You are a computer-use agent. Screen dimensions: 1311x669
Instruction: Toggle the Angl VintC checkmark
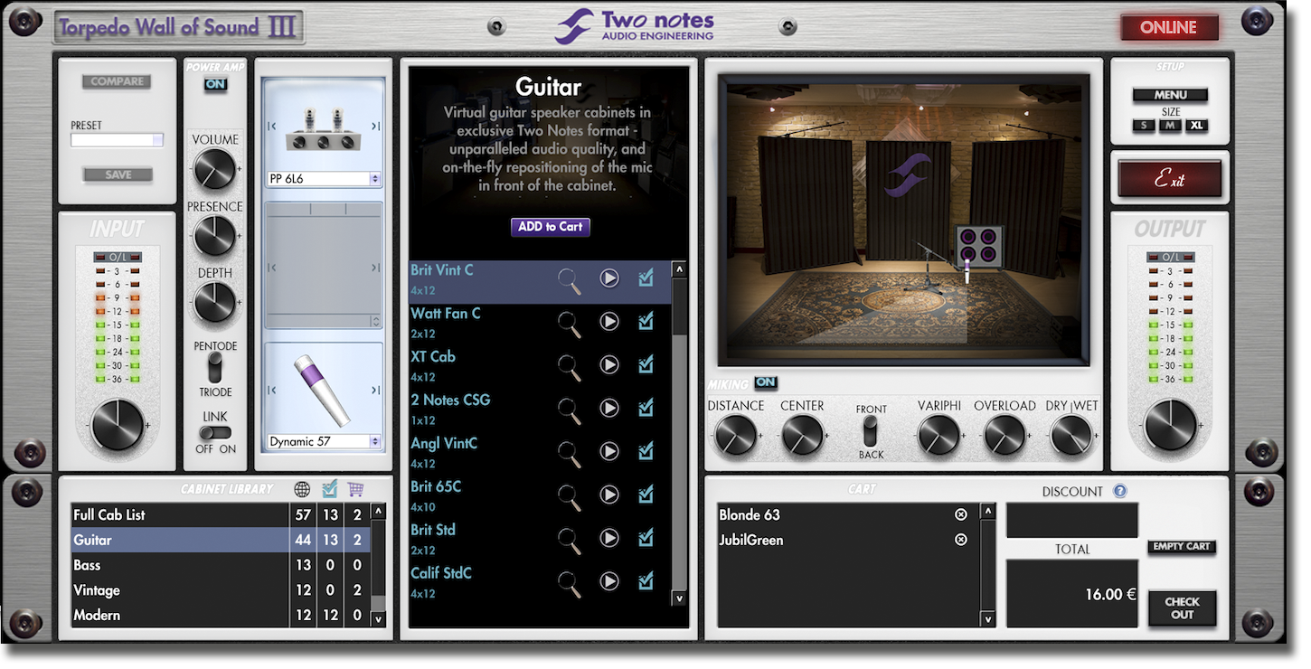tap(646, 451)
